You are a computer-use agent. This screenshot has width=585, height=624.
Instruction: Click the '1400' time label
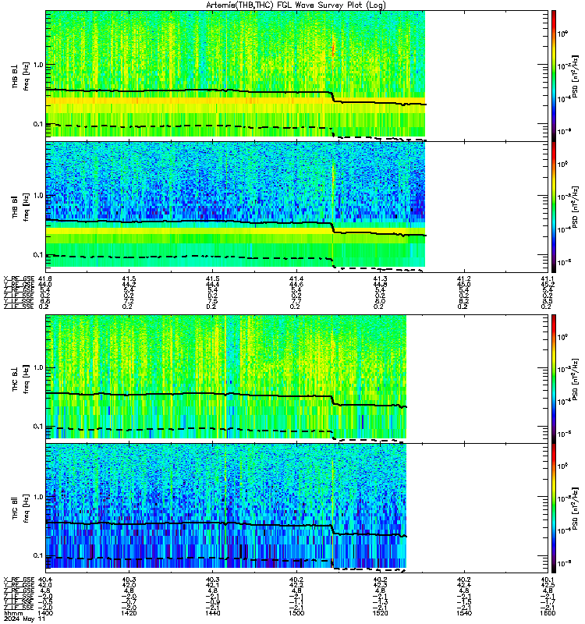pos(45,613)
